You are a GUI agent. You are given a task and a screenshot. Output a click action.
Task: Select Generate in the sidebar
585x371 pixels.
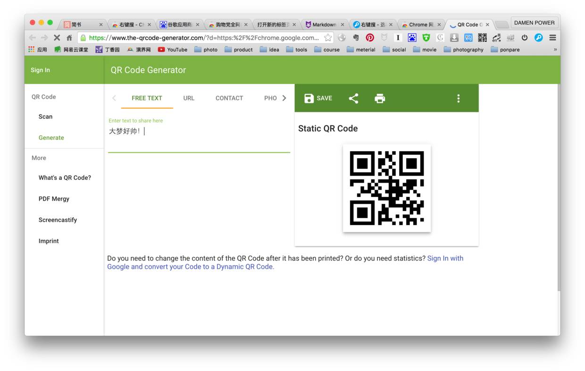click(x=51, y=138)
